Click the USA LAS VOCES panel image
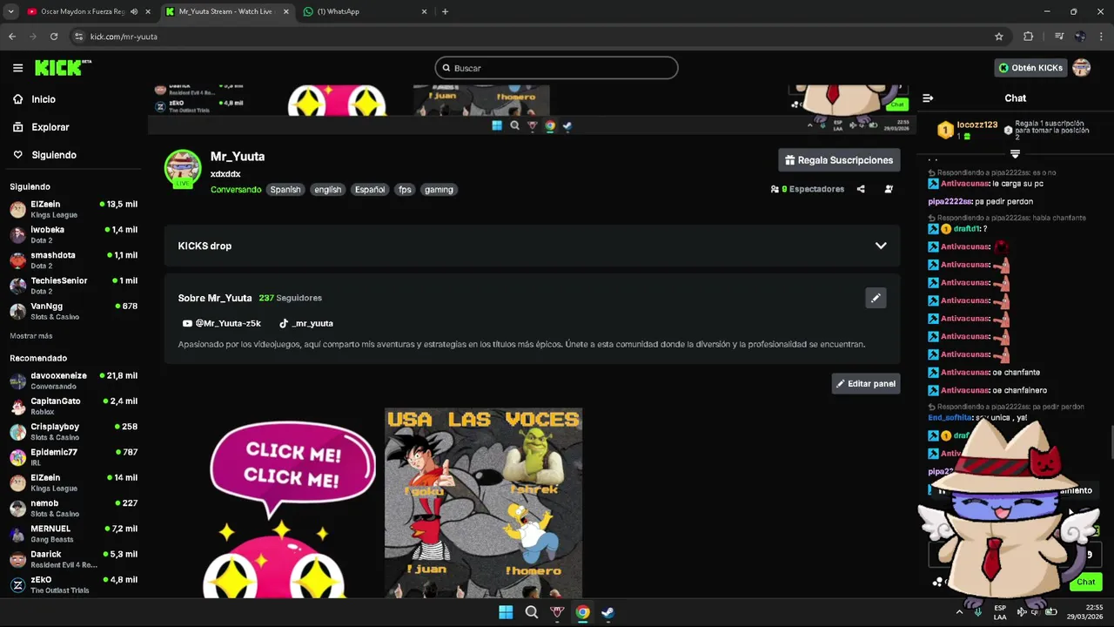This screenshot has width=1114, height=627. tap(483, 502)
